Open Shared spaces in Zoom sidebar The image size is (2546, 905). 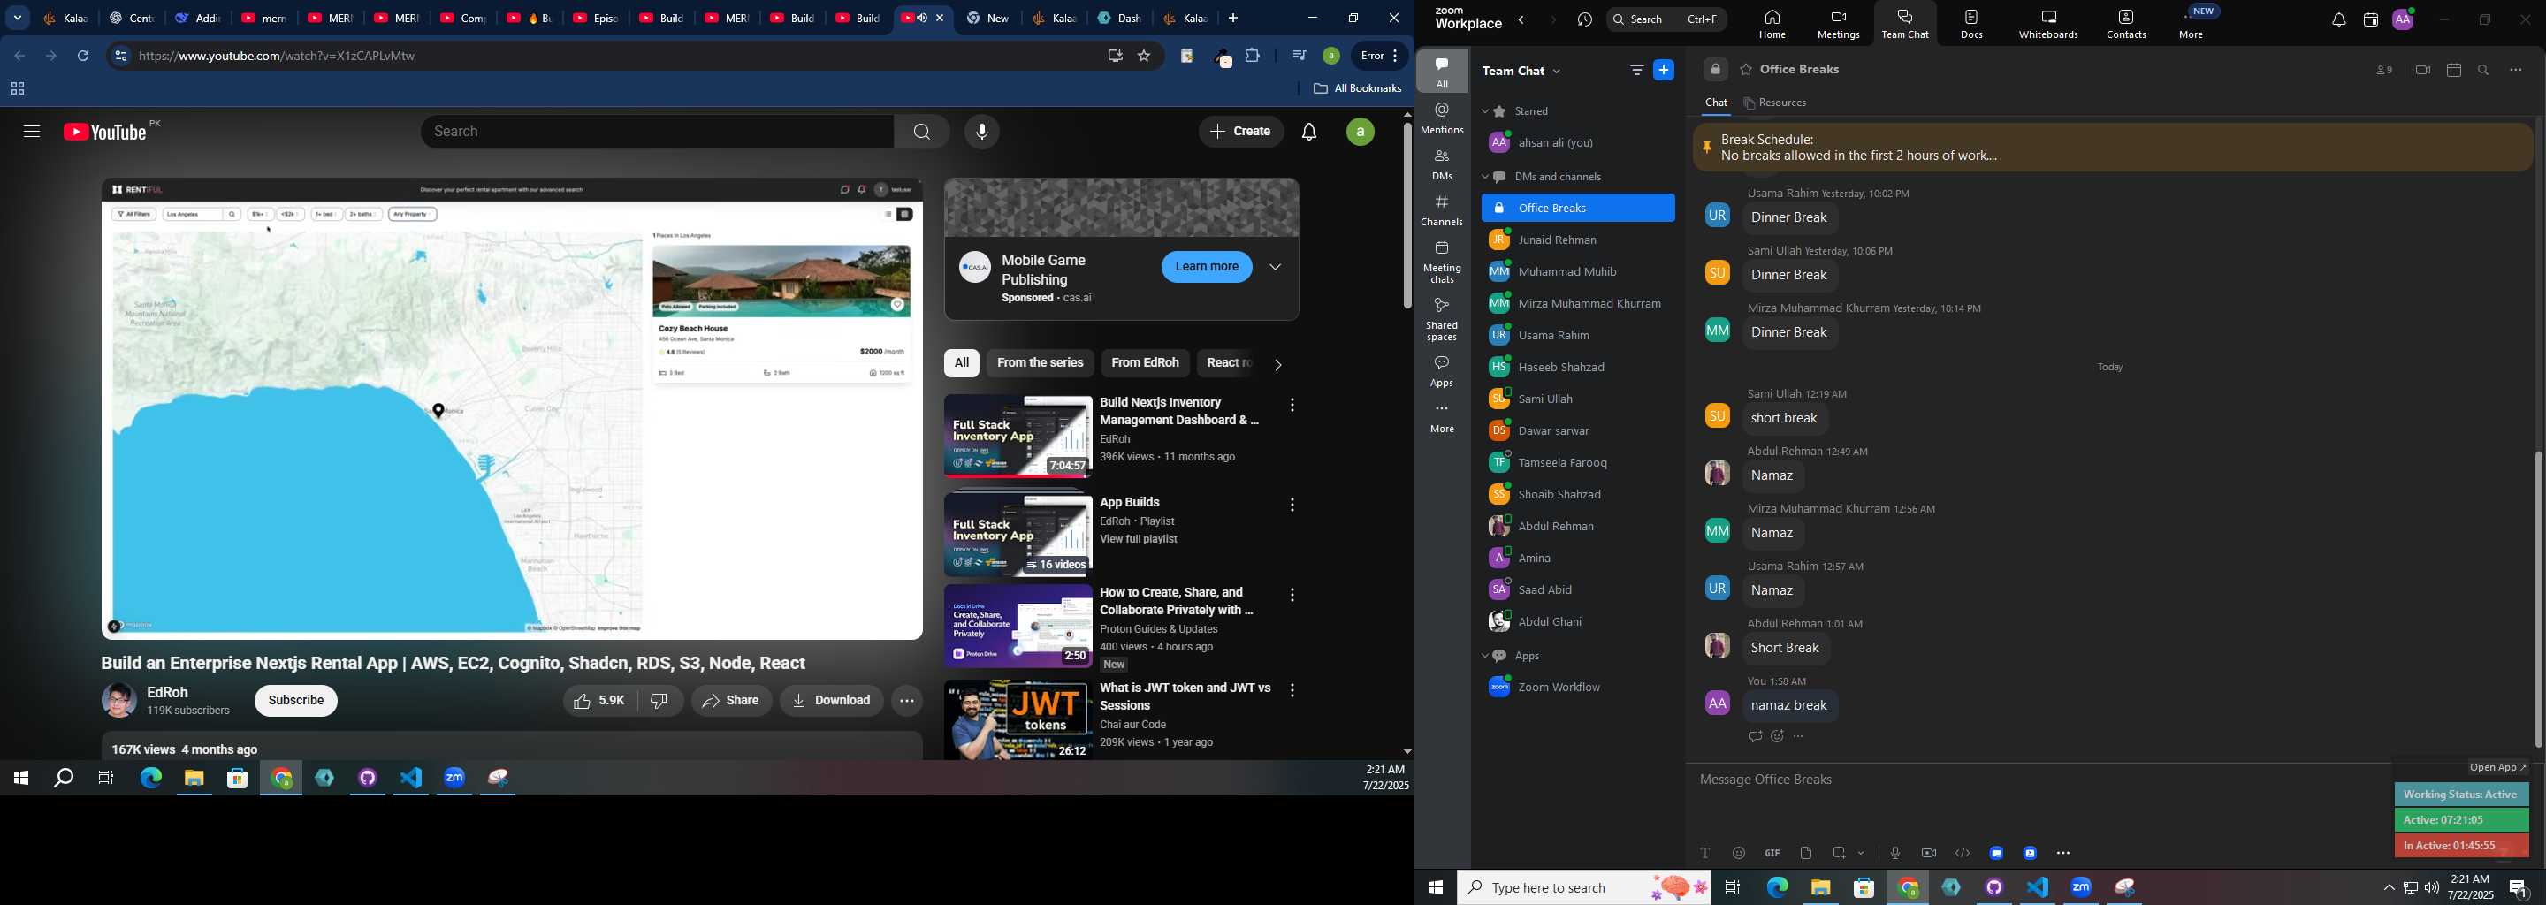coord(1442,319)
